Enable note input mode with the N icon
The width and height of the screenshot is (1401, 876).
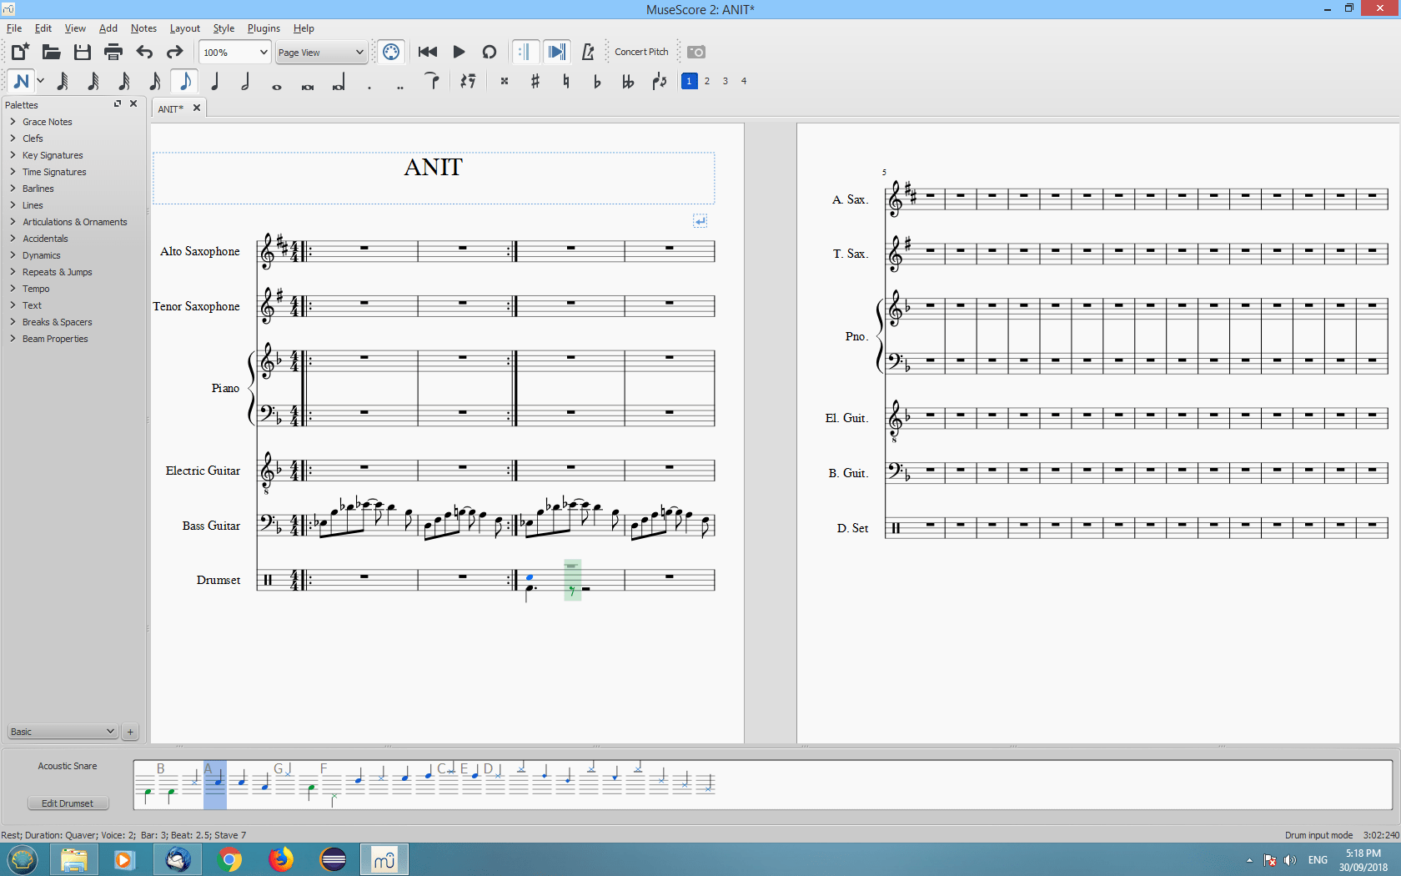pyautogui.click(x=21, y=81)
